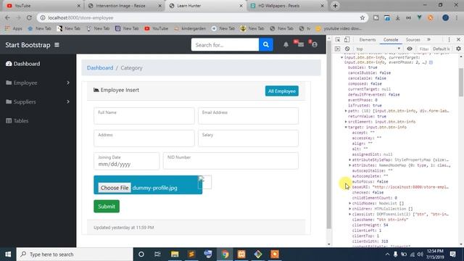Open Sublime Text from the taskbar
The height and width of the screenshot is (261, 464).
191,254
